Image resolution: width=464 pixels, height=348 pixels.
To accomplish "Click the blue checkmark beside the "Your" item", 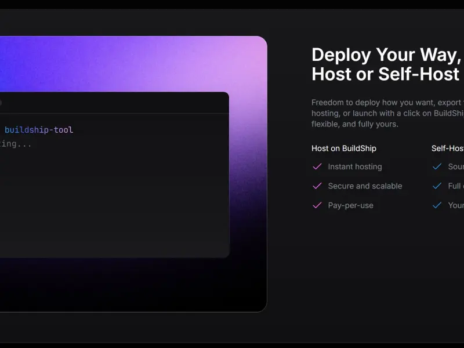I will pos(437,205).
